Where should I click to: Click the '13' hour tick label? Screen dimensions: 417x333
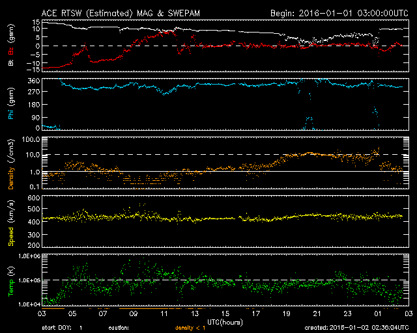click(x=195, y=313)
